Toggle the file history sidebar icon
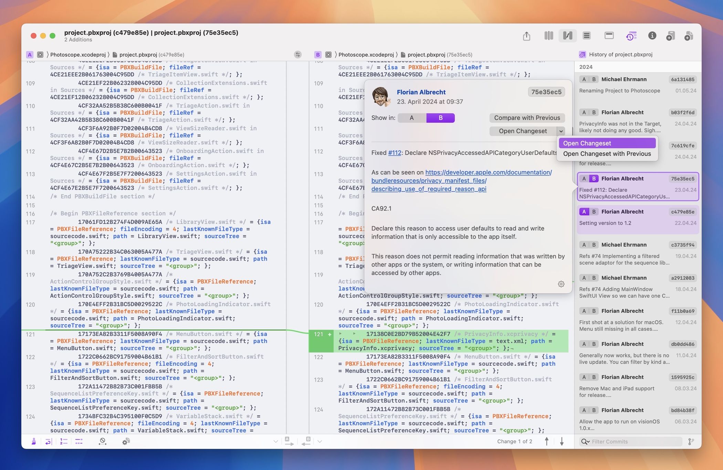The width and height of the screenshot is (723, 470). [631, 35]
